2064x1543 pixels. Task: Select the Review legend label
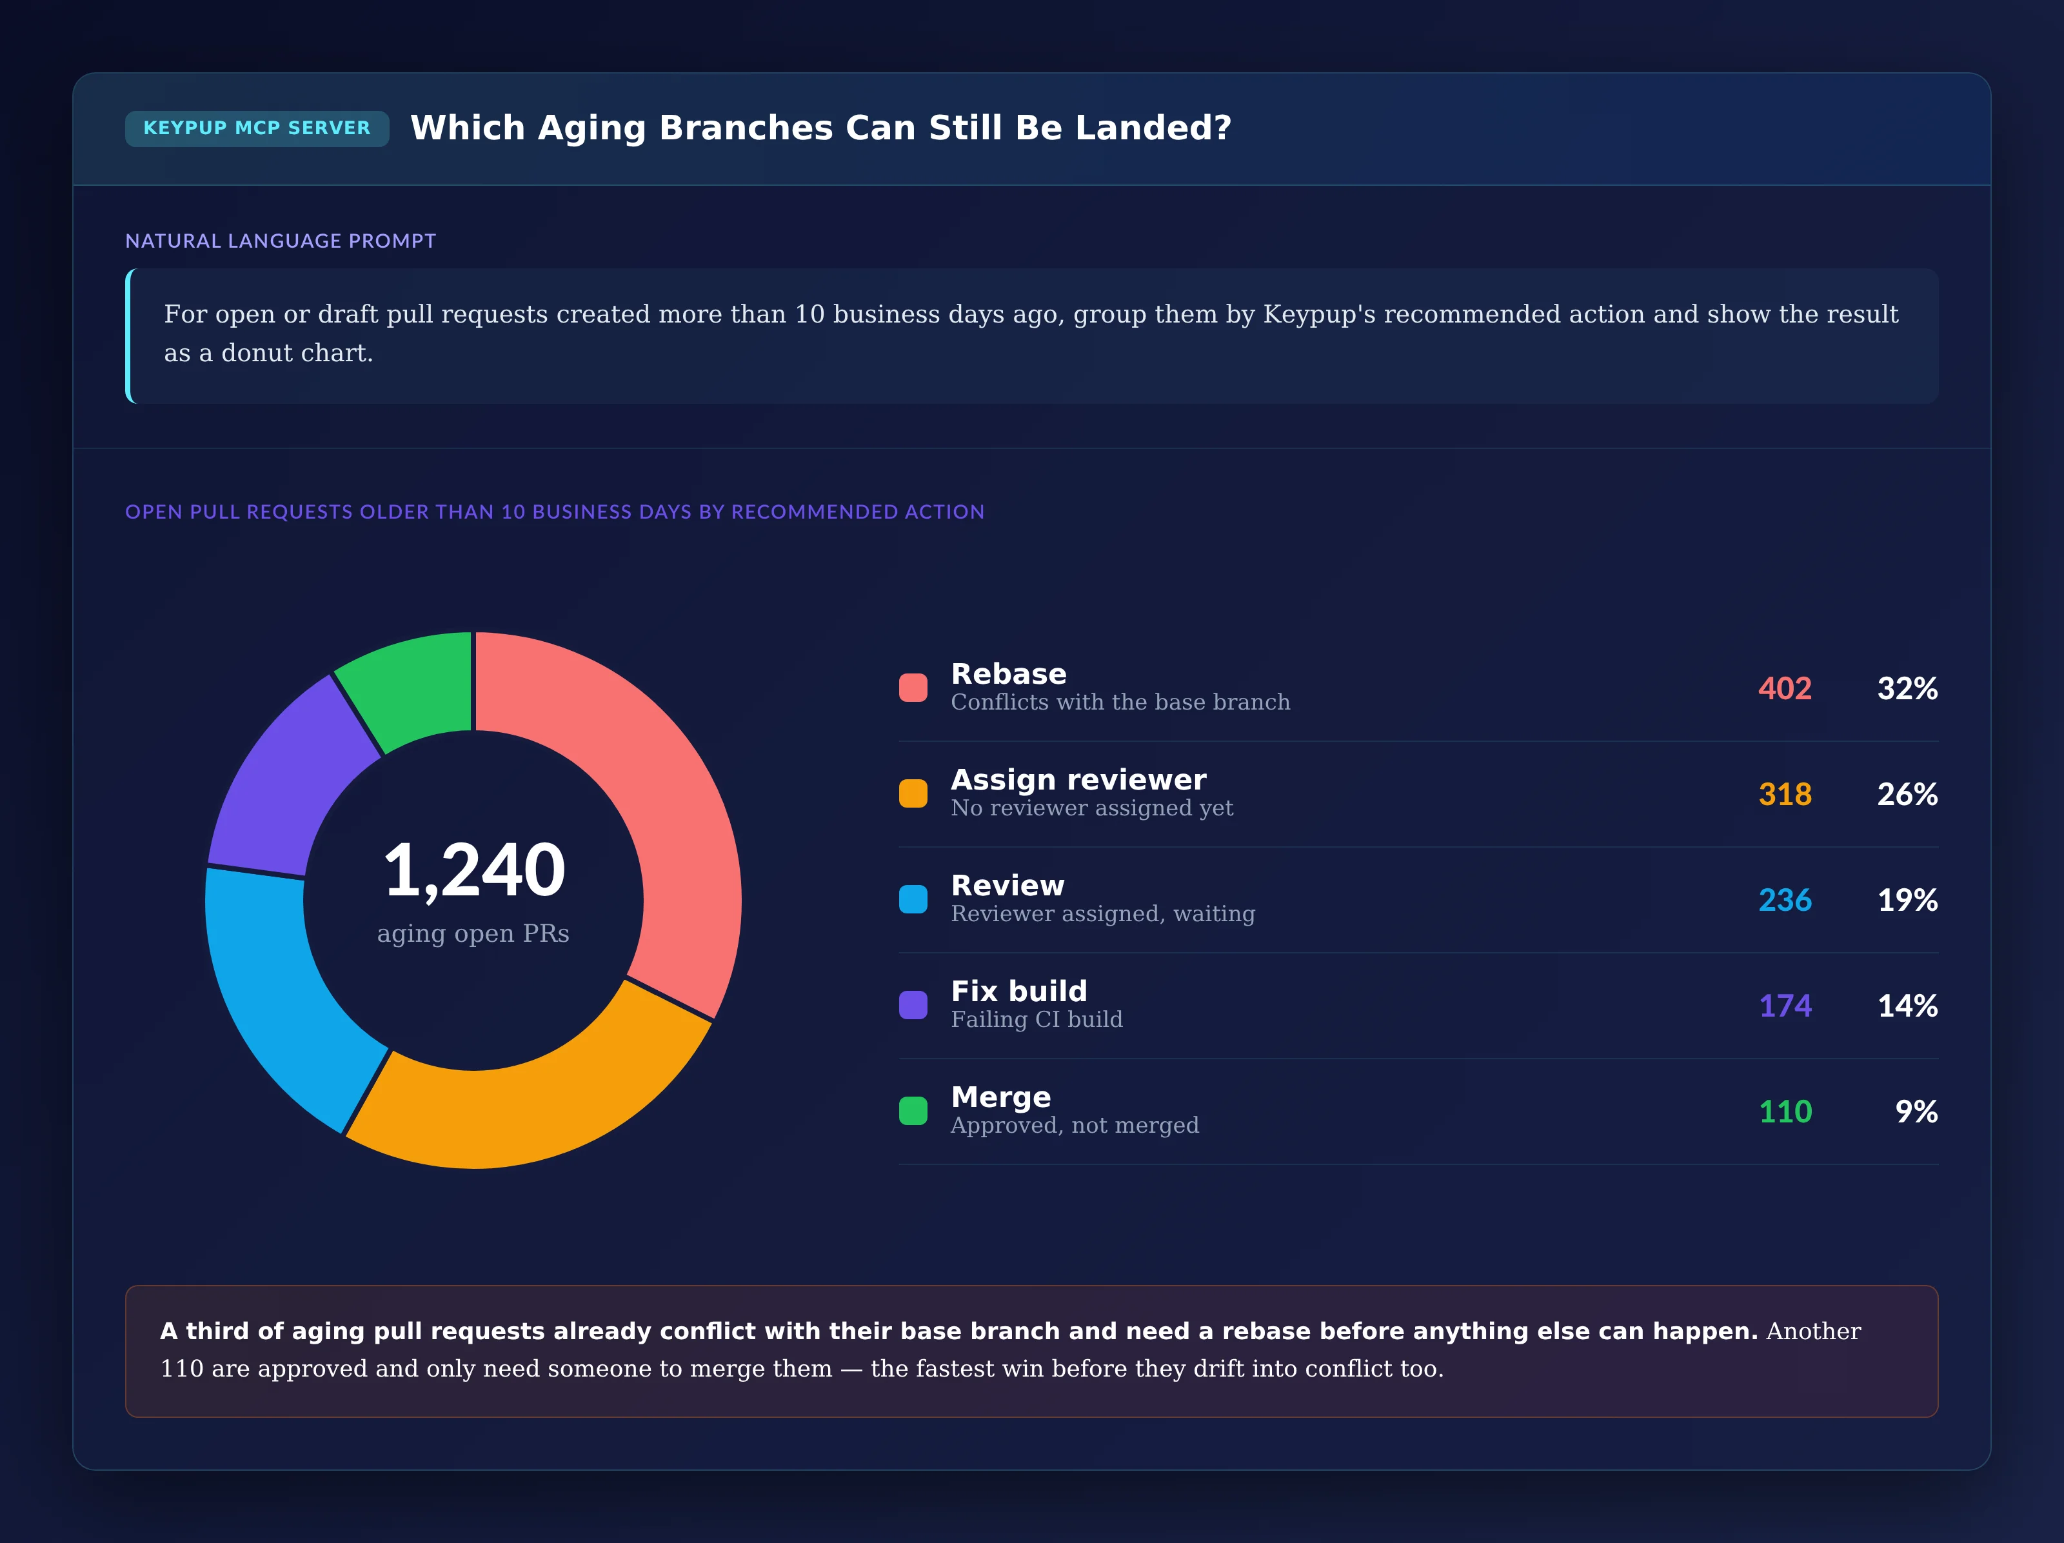pyautogui.click(x=1007, y=885)
